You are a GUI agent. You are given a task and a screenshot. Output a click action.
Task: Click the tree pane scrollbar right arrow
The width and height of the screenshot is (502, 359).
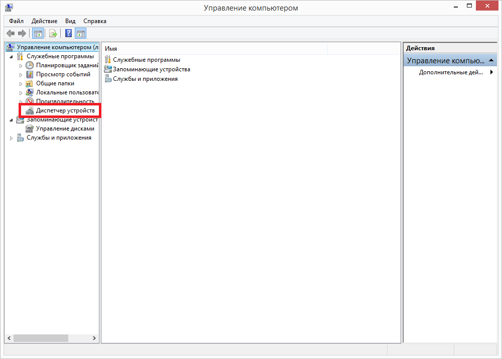(x=94, y=338)
